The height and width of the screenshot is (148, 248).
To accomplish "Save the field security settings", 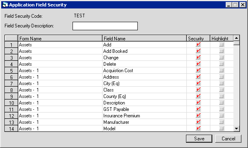I will pos(199,139).
